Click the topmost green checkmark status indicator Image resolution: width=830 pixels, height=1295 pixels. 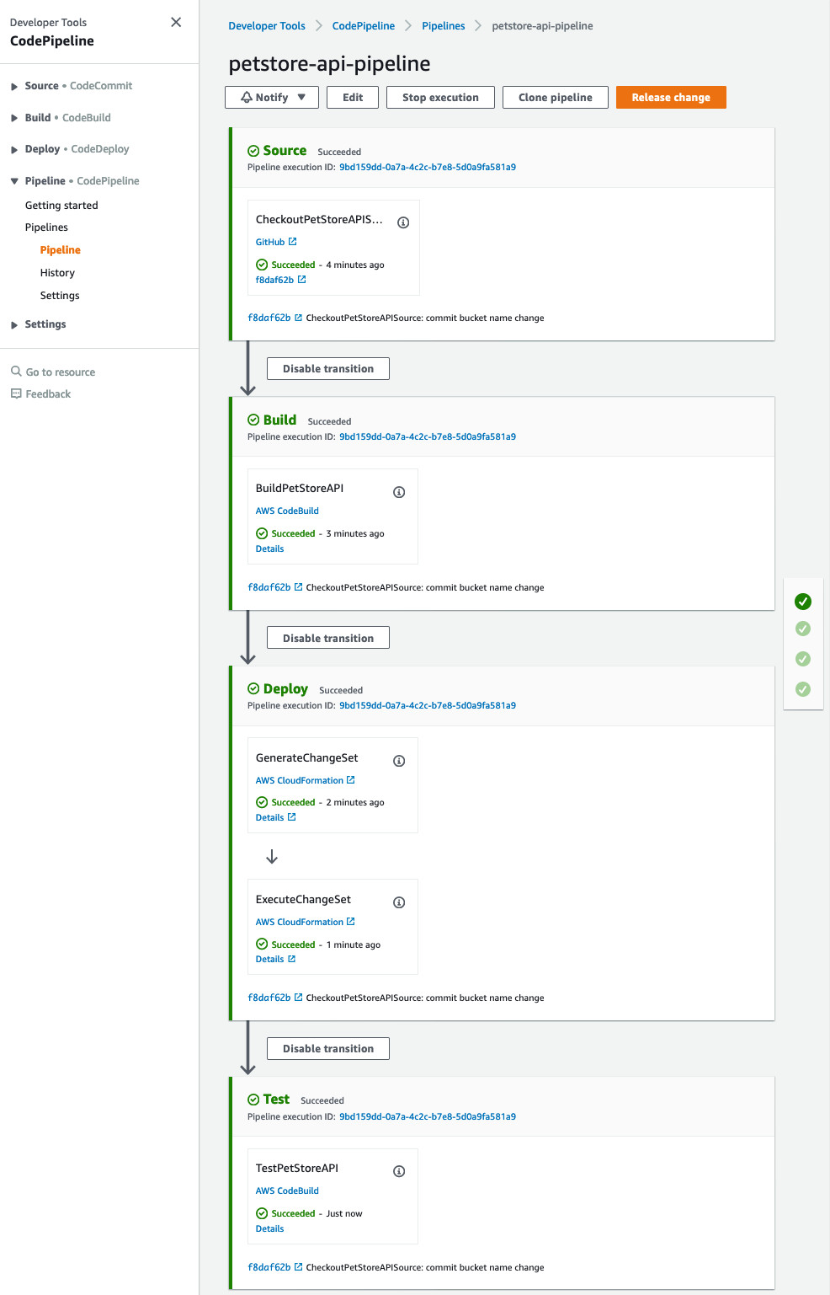802,602
